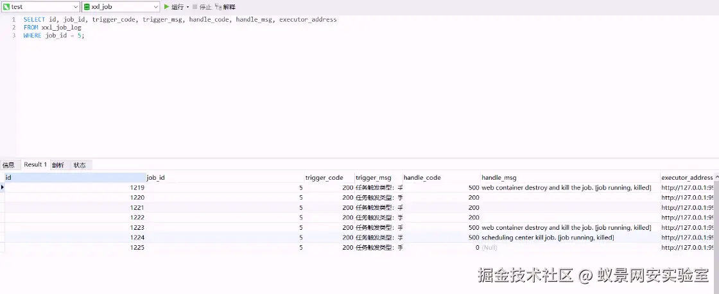Screen dimensions: 719x294
Task: Click the id column header
Action: (x=74, y=178)
